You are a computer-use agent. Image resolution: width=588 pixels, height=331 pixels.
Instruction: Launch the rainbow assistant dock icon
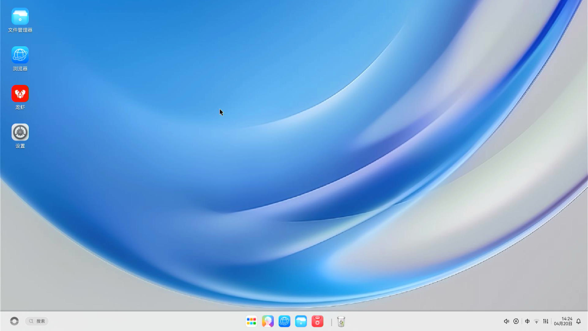click(x=268, y=321)
